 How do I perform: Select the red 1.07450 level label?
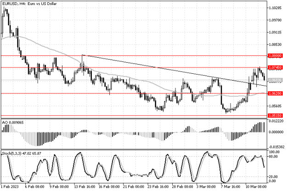275,68
